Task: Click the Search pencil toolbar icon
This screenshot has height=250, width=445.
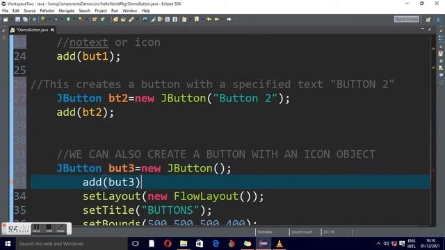Action: (x=131, y=19)
